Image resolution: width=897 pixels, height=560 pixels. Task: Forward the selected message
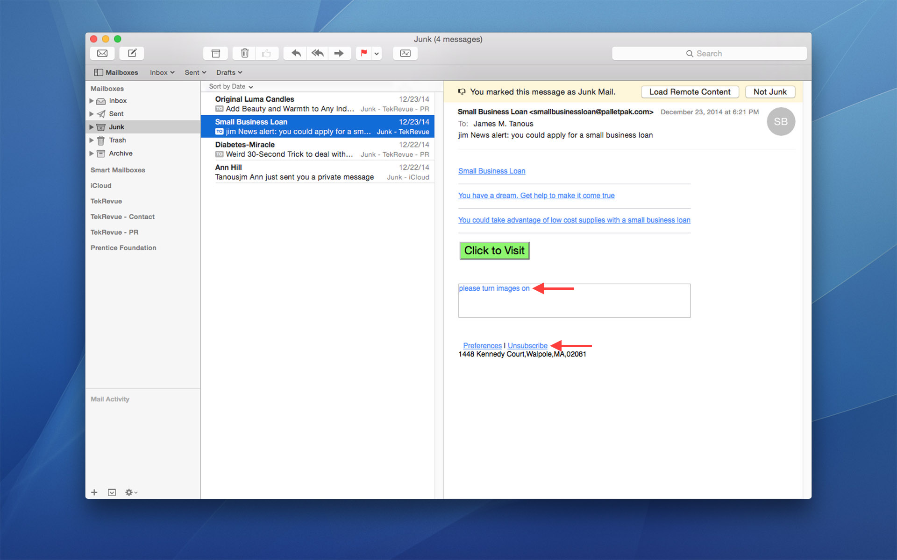tap(339, 53)
